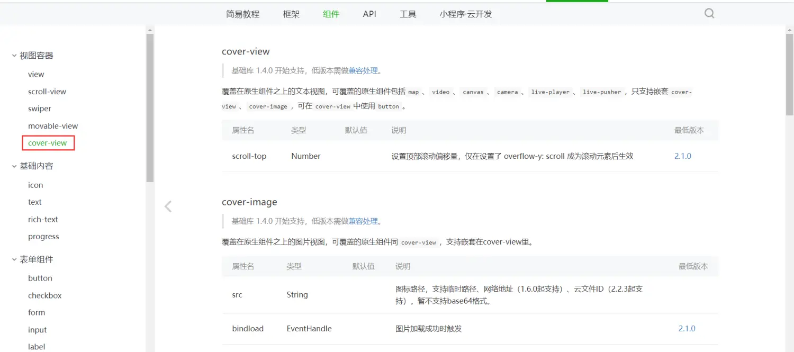This screenshot has width=794, height=352.
Task: Open the 框架 tab
Action: pyautogui.click(x=291, y=14)
